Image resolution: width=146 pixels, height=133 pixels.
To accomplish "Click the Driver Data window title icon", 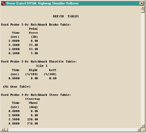I will coord(3,3).
